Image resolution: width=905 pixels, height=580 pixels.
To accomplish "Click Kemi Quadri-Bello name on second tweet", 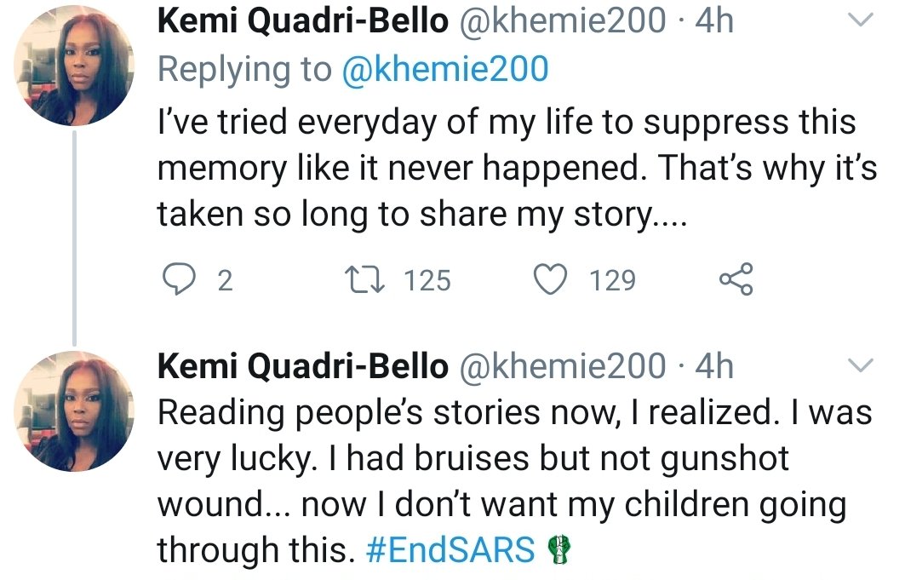I will pyautogui.click(x=303, y=366).
